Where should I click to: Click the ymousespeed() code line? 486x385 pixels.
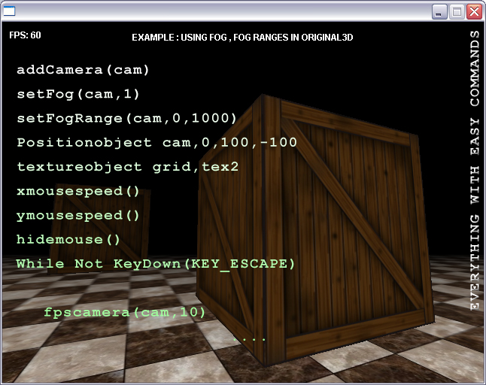[78, 216]
